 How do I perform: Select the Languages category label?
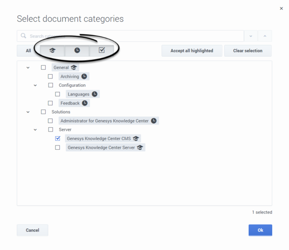tap(79, 94)
